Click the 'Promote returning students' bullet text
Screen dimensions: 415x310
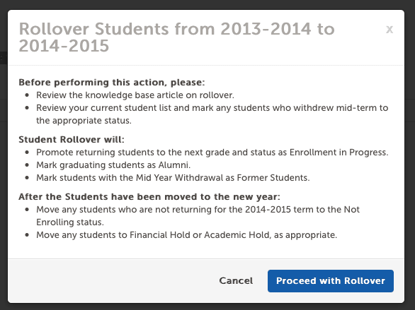pyautogui.click(x=212, y=153)
